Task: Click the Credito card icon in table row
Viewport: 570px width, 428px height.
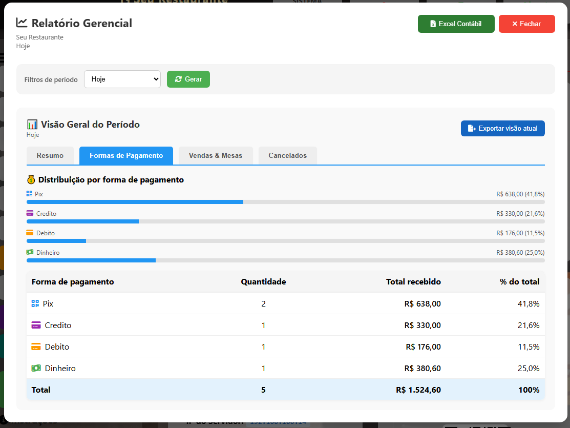Action: 36,325
